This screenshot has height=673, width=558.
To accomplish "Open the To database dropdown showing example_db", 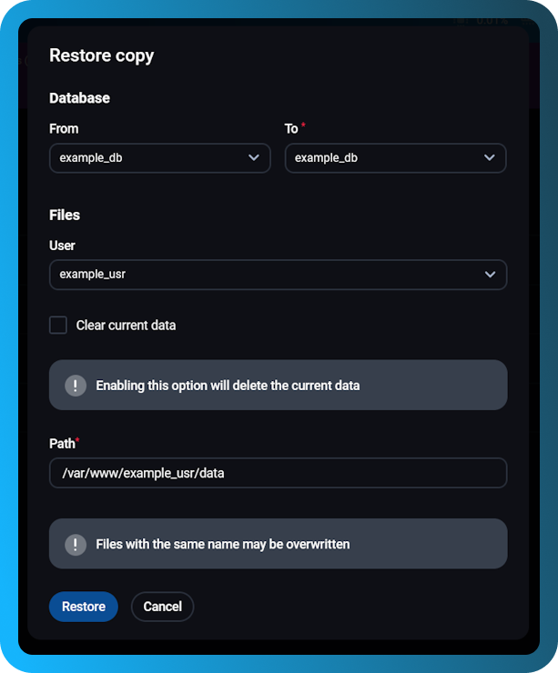I will click(x=395, y=158).
